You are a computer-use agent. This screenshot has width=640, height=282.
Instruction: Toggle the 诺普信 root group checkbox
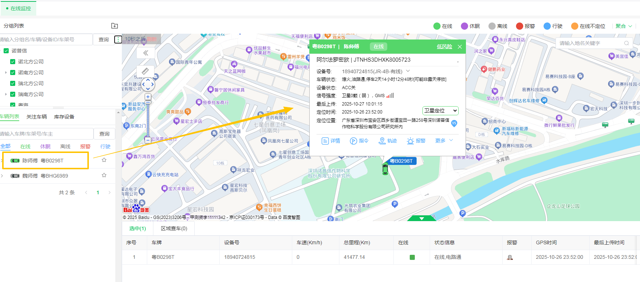6,51
